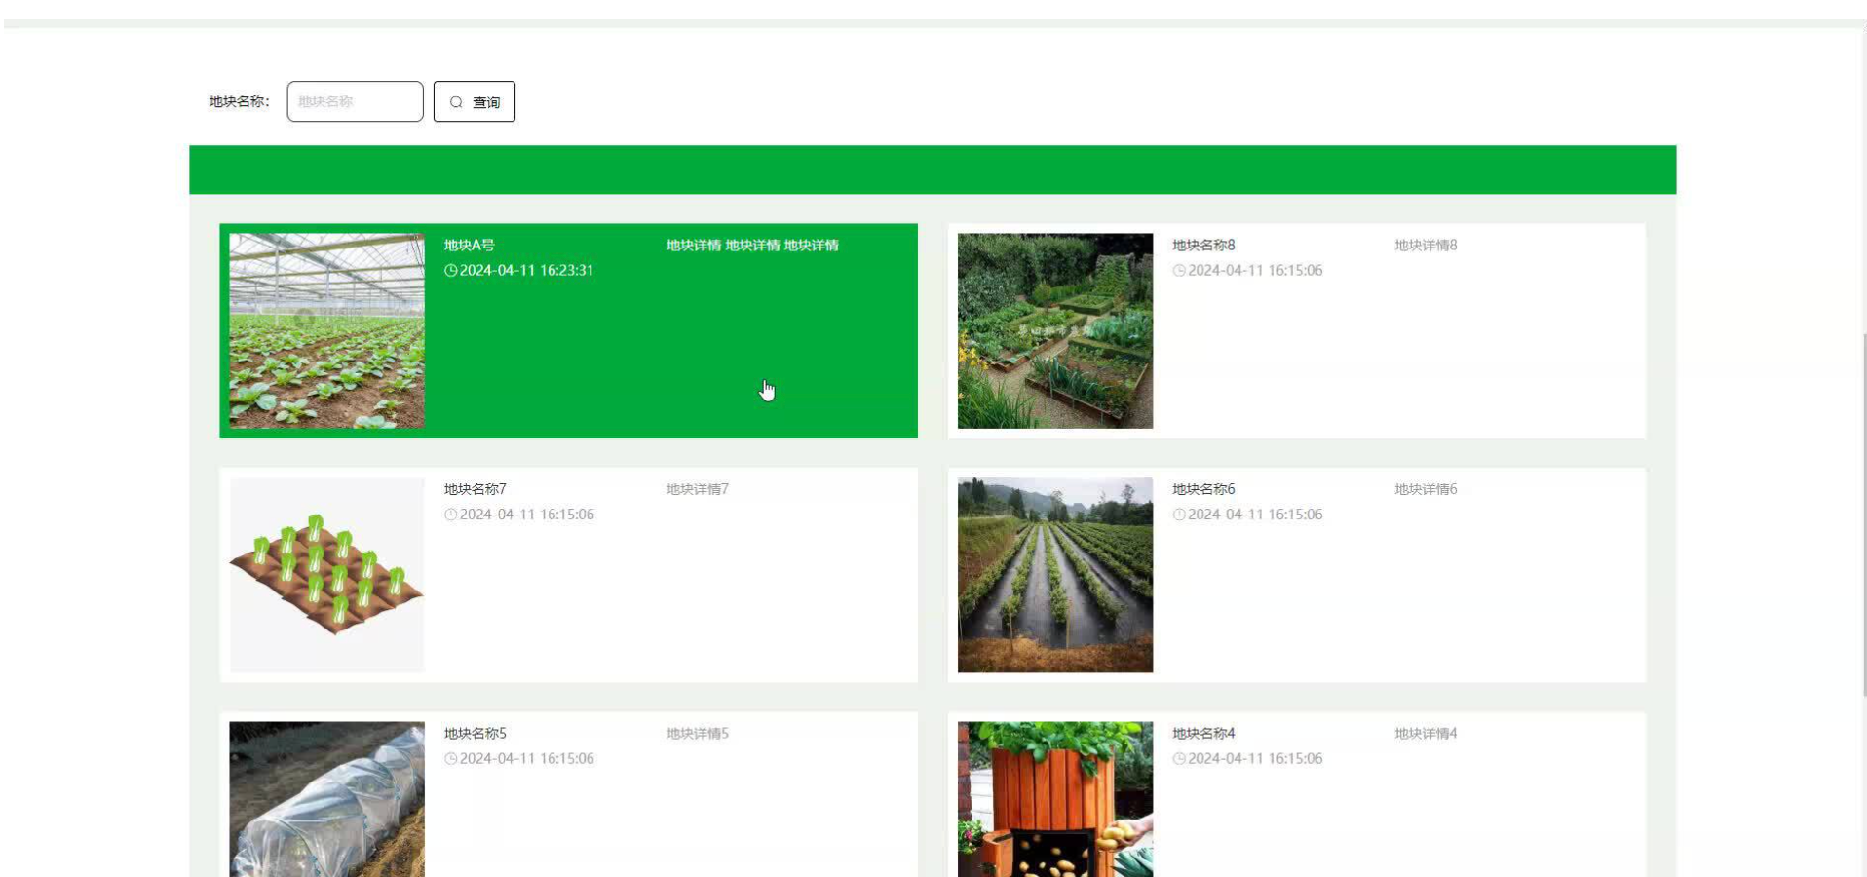Click the timestamp on 地块名称5 card
This screenshot has height=877, width=1867.
pyautogui.click(x=527, y=758)
